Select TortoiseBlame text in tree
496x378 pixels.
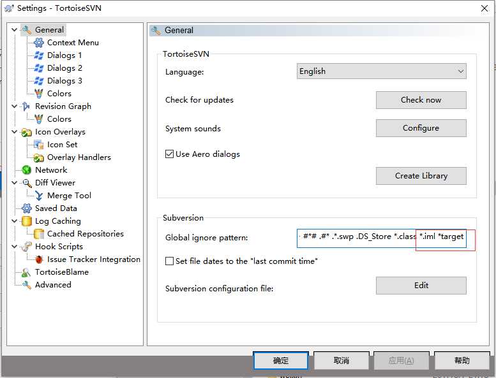62,272
